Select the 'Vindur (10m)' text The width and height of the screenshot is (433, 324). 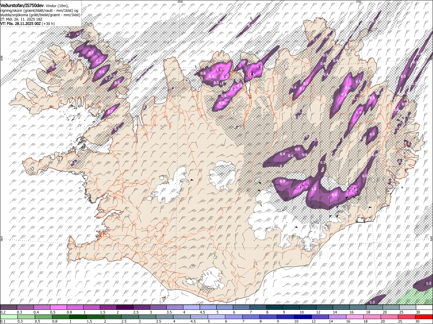click(56, 6)
